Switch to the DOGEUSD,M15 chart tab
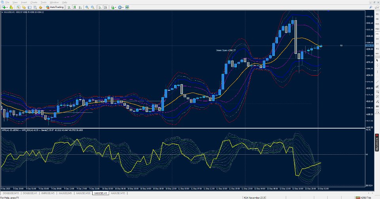This screenshot has height=199, width=380. (x=11, y=193)
